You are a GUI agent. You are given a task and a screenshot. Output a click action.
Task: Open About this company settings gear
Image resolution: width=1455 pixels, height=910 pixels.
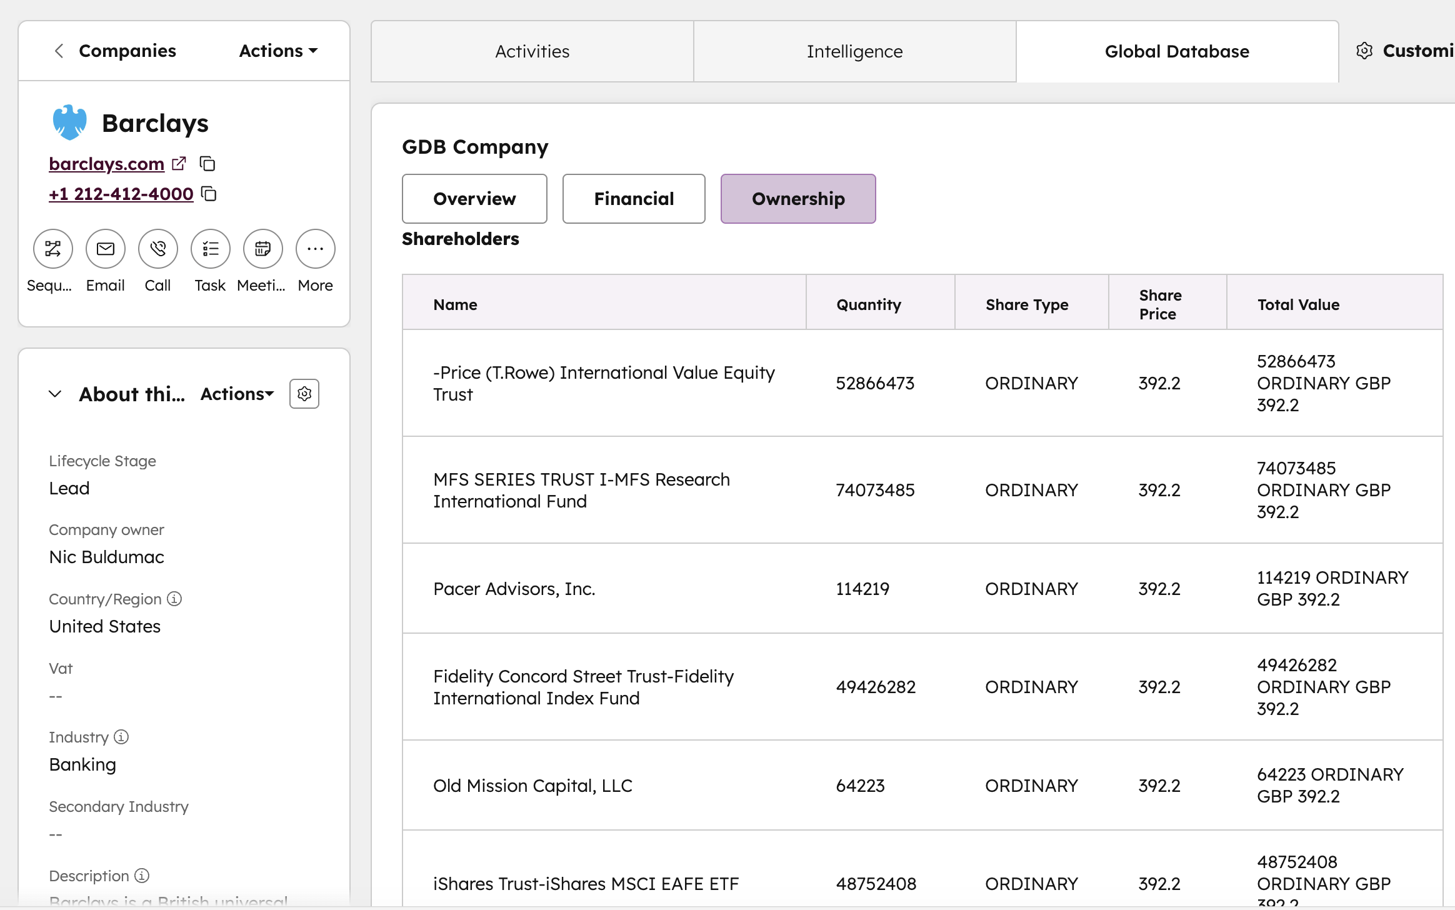pyautogui.click(x=304, y=394)
